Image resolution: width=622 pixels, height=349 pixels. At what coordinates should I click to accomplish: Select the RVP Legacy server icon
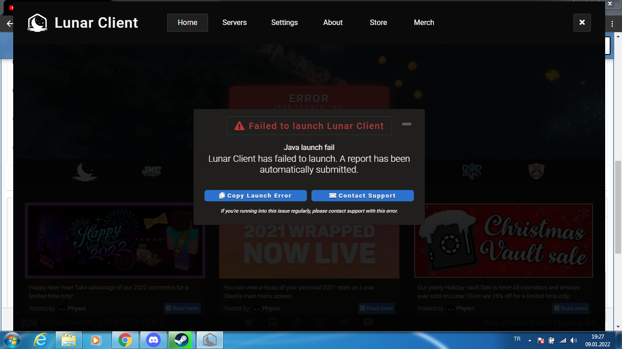click(472, 171)
